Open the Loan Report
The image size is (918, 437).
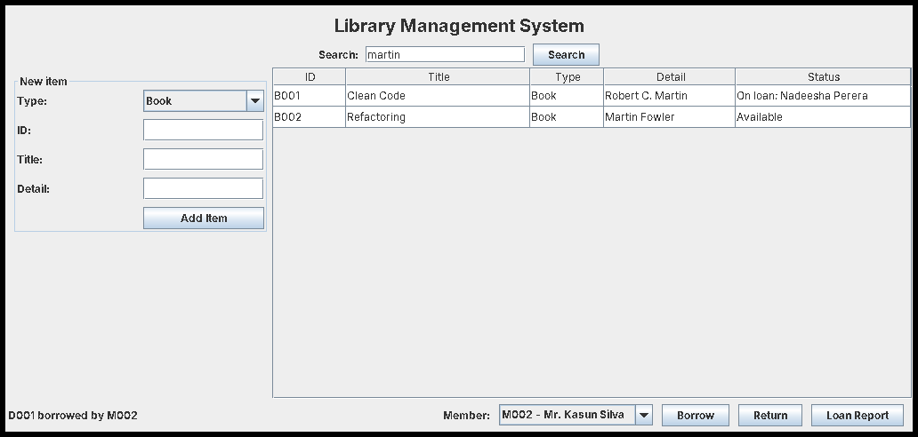coord(858,416)
